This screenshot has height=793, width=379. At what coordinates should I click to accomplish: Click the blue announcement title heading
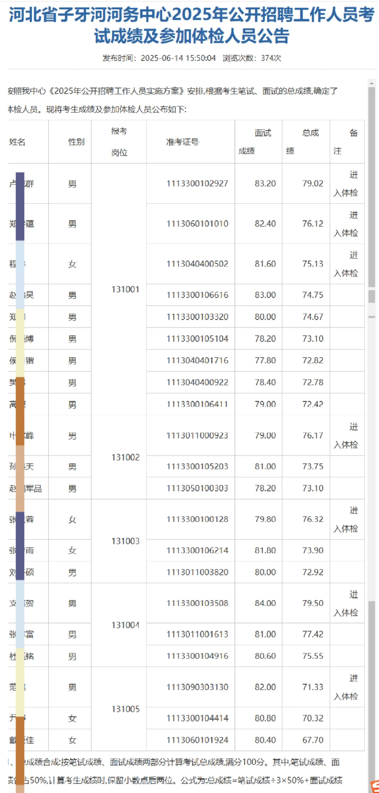(x=192, y=25)
